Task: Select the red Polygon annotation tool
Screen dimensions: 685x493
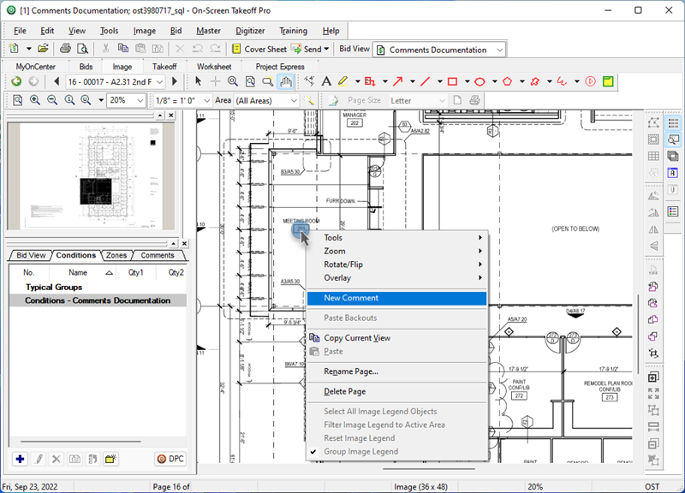Action: [x=507, y=81]
